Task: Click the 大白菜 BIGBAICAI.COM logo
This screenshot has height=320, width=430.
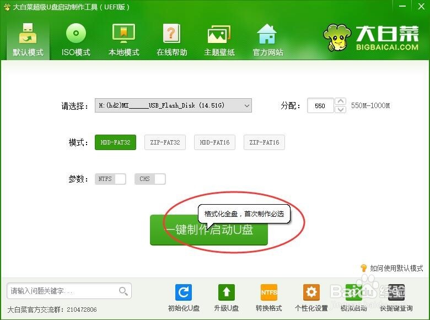Action: 371,38
